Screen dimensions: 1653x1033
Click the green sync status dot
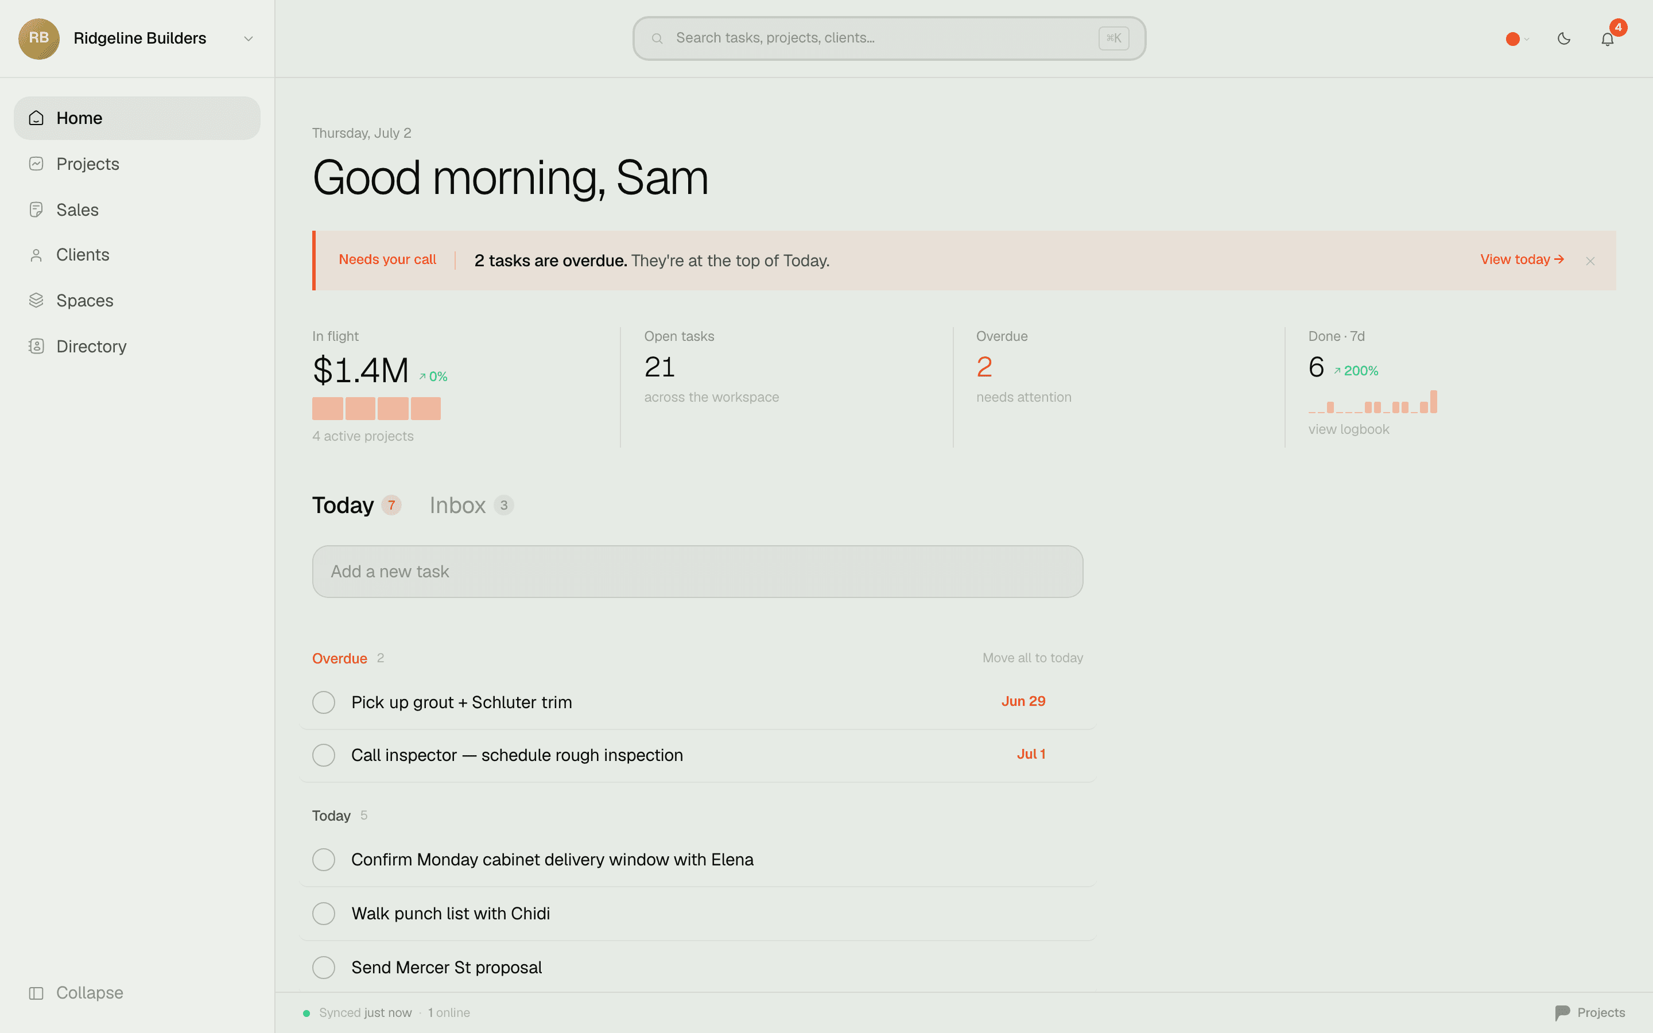[x=306, y=1013]
